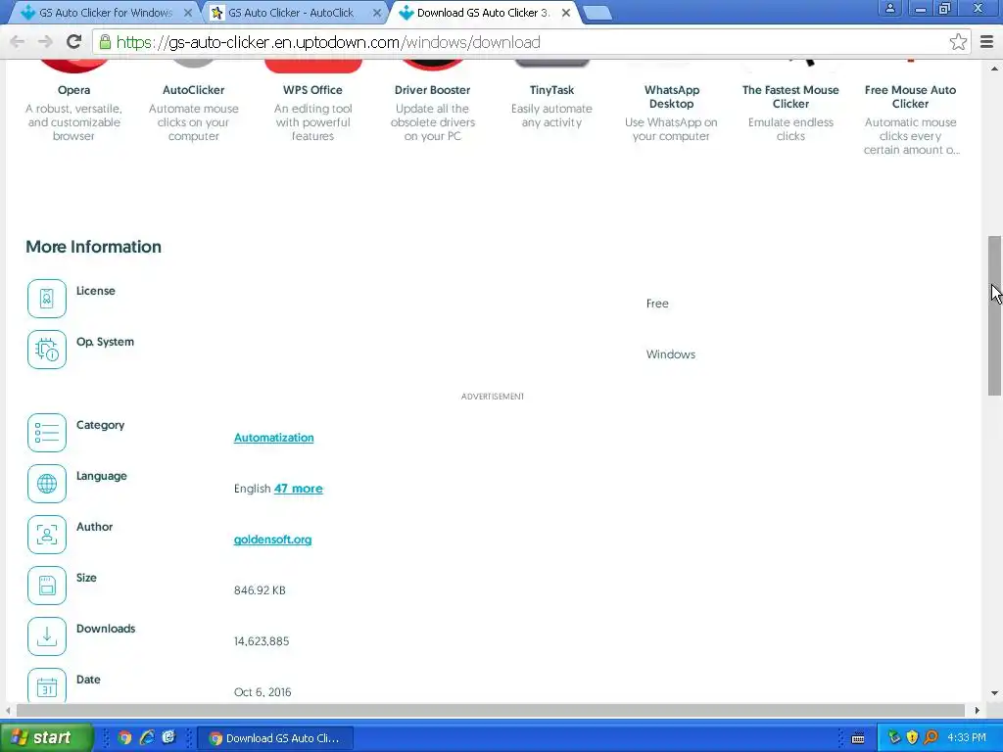Image resolution: width=1003 pixels, height=752 pixels.
Task: Click the scrollbar up arrow
Action: 994,69
